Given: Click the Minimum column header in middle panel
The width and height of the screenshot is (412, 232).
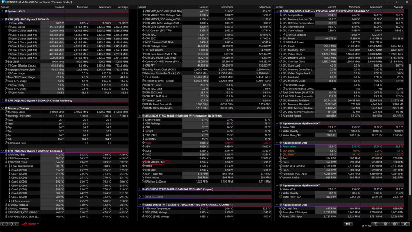Looking at the screenshot, I should [x=227, y=7].
